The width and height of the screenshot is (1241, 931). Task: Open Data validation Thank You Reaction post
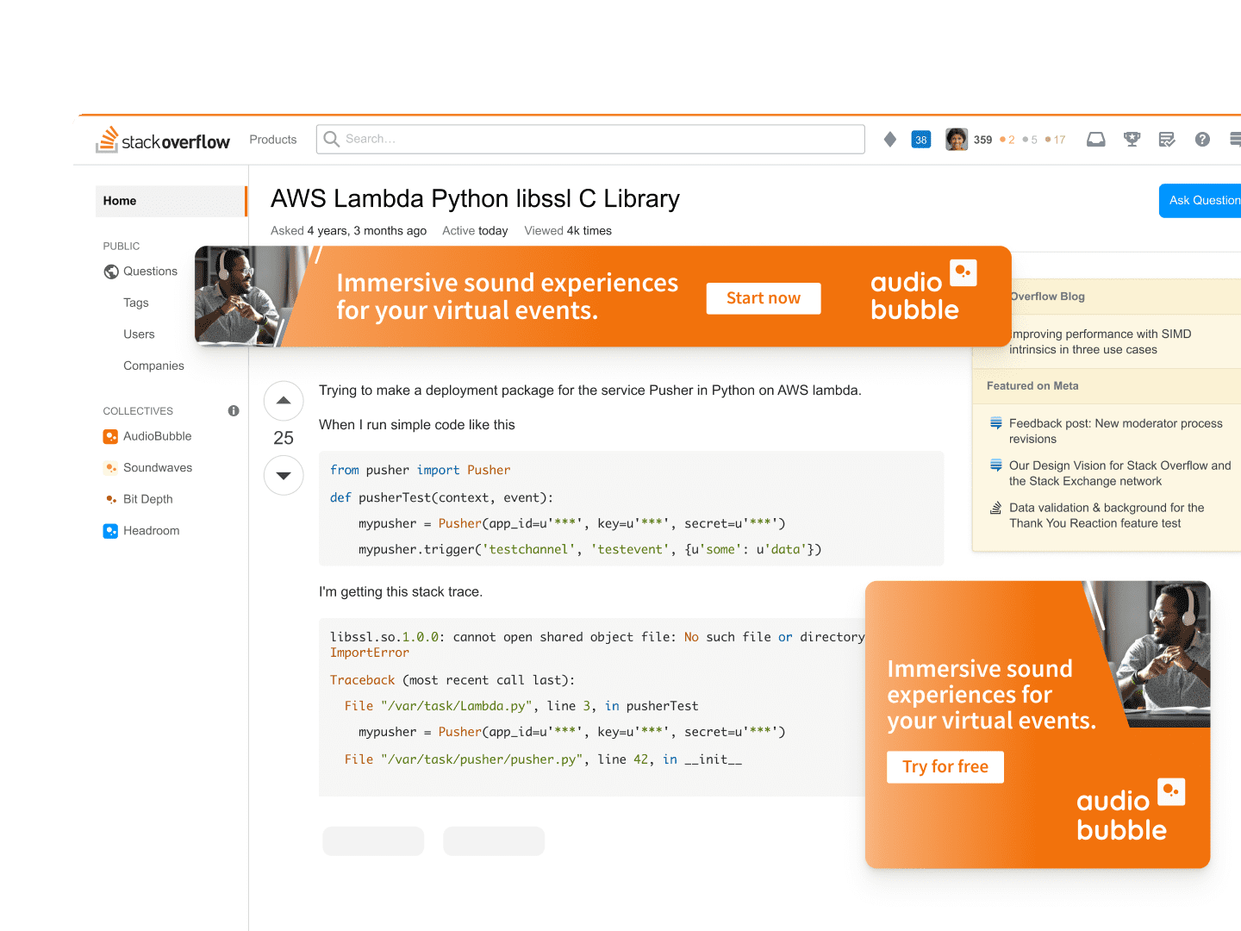pyautogui.click(x=1107, y=515)
